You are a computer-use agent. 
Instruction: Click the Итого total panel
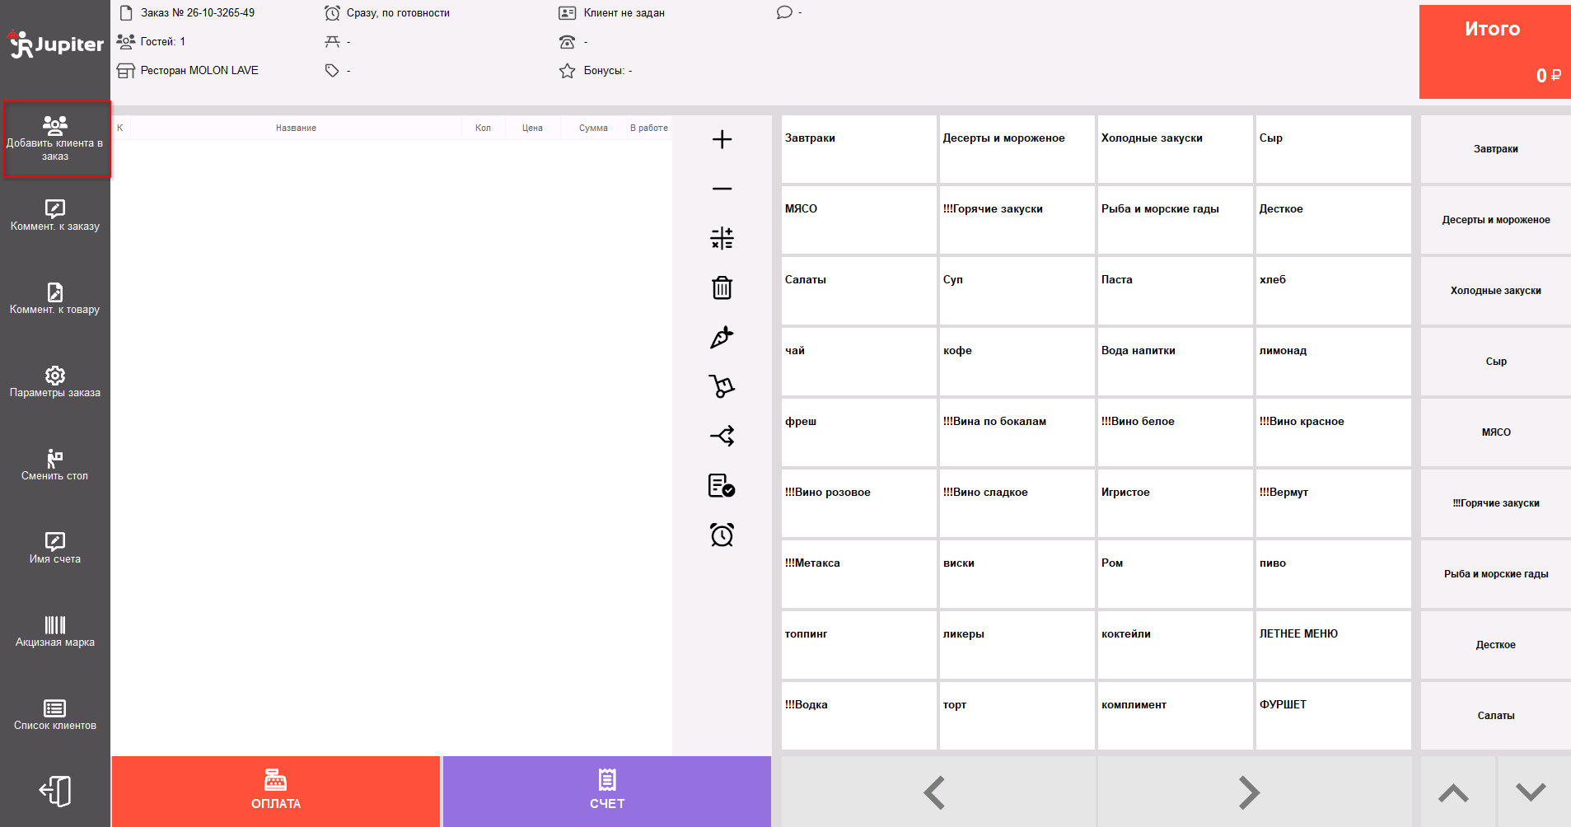(x=1494, y=52)
